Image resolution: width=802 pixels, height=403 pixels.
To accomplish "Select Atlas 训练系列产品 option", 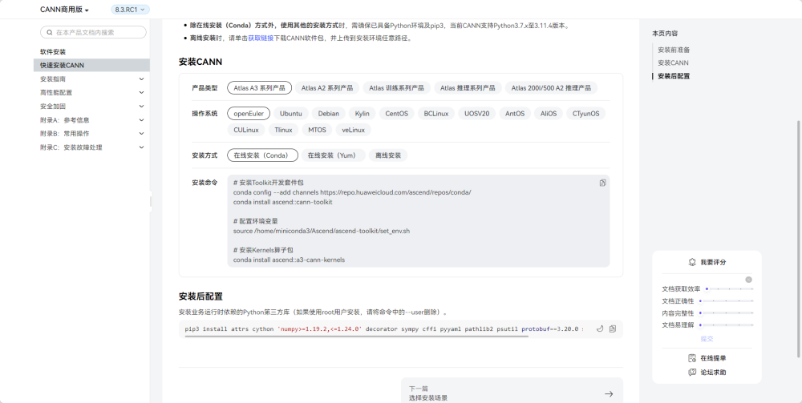I will pos(396,88).
